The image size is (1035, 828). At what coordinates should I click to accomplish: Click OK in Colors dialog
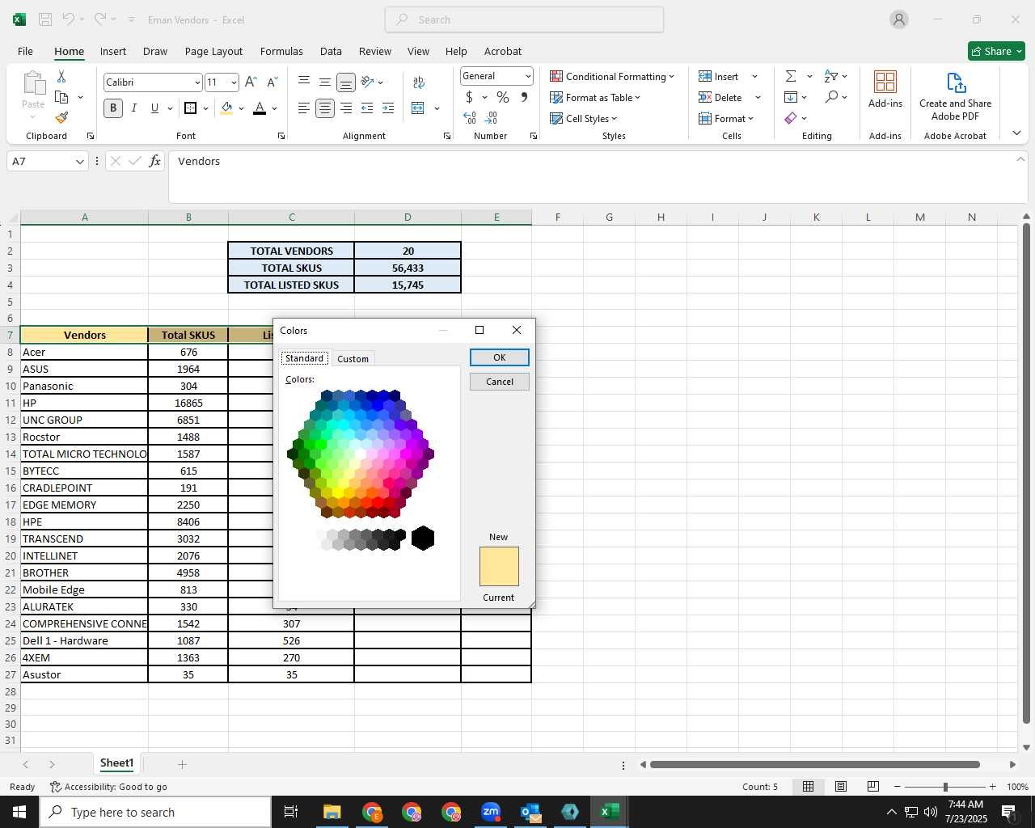(500, 357)
